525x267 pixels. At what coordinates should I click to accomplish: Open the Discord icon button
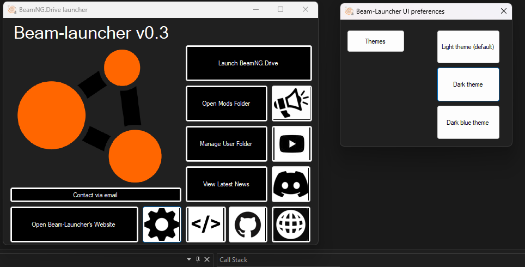[291, 184]
